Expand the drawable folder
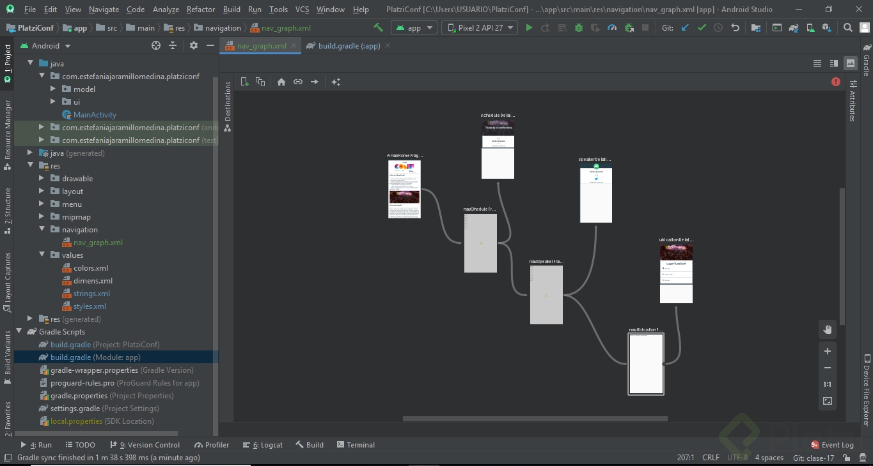Viewport: 873px width, 466px height. [x=42, y=179]
